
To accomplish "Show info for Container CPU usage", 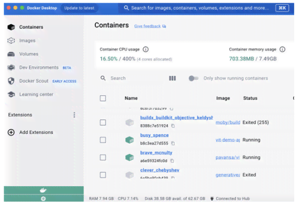I will click(146, 49).
